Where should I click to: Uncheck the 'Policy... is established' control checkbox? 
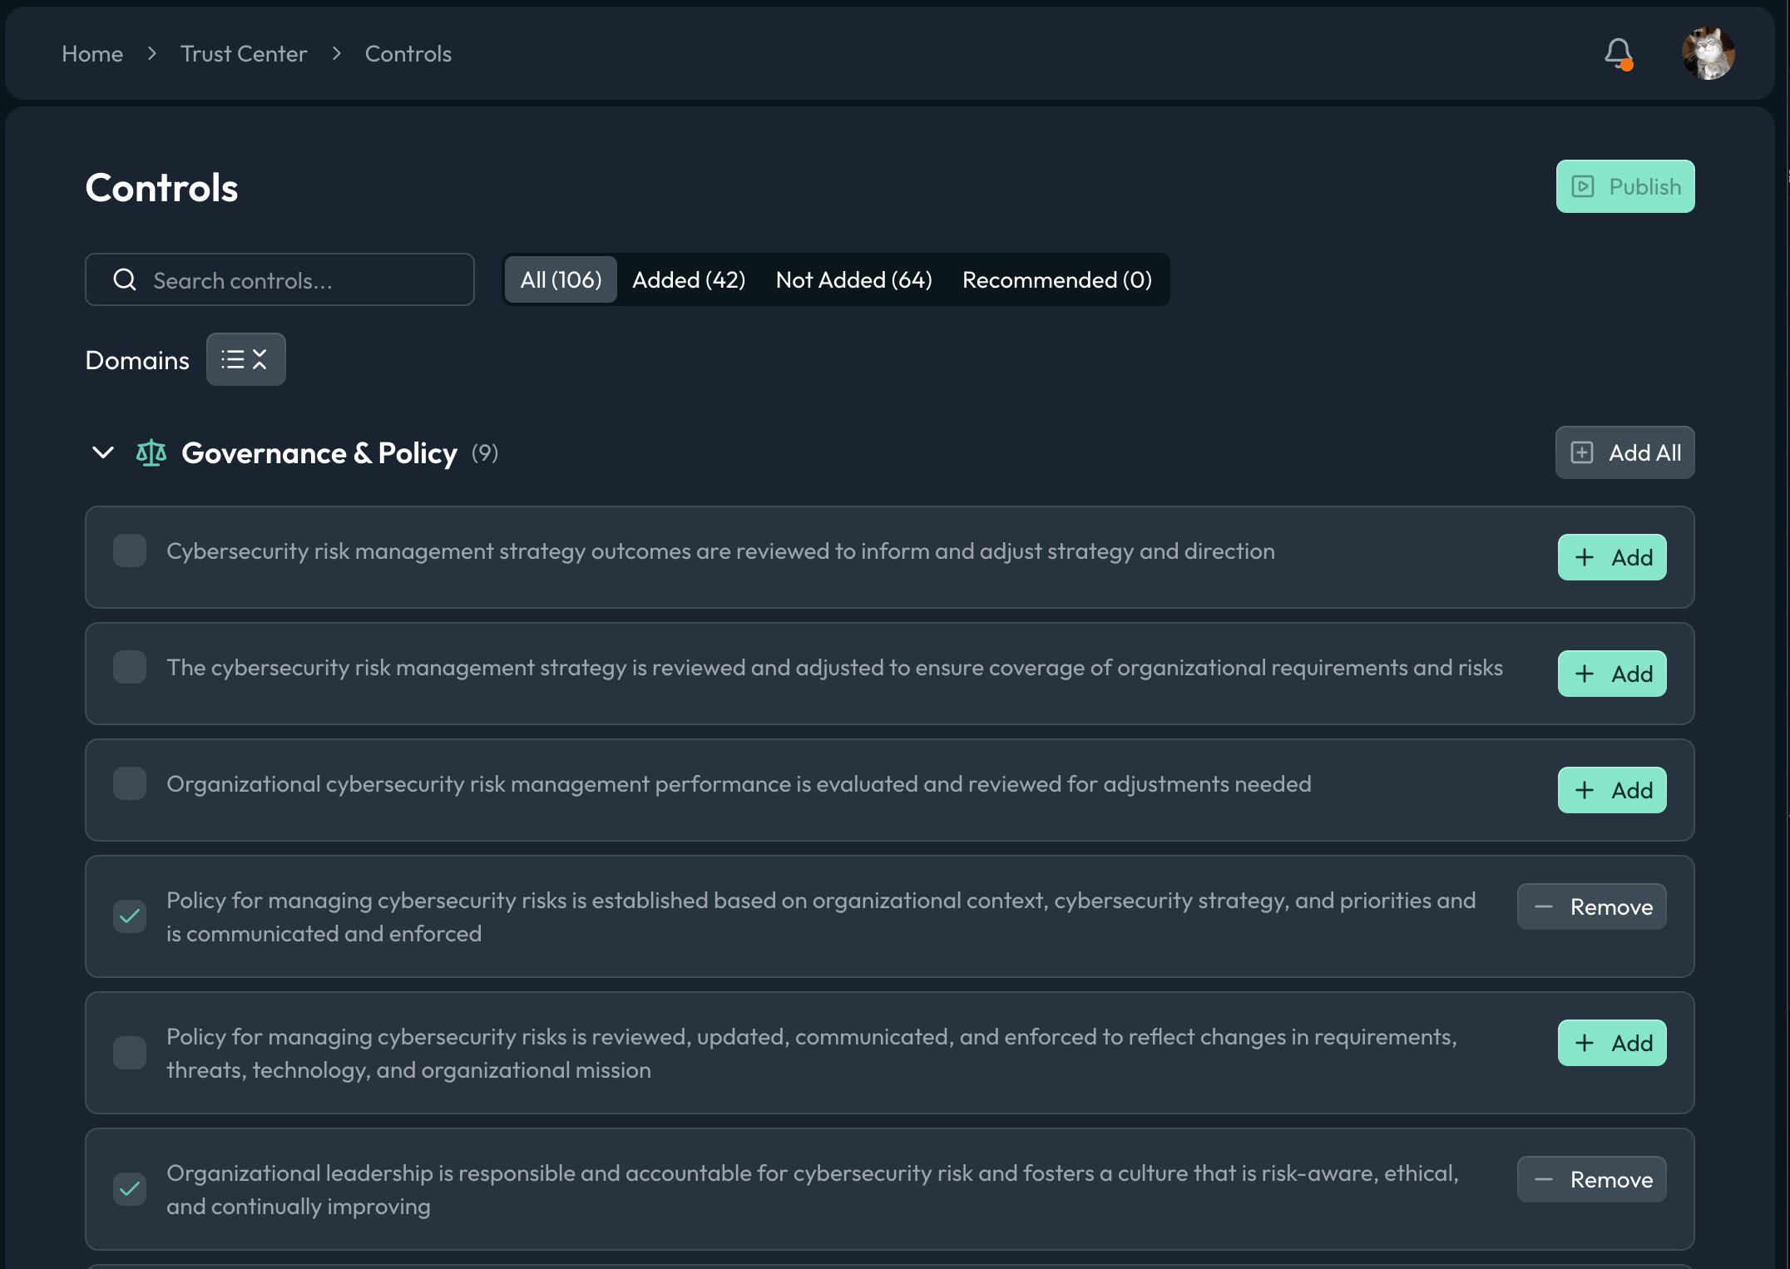(x=130, y=916)
